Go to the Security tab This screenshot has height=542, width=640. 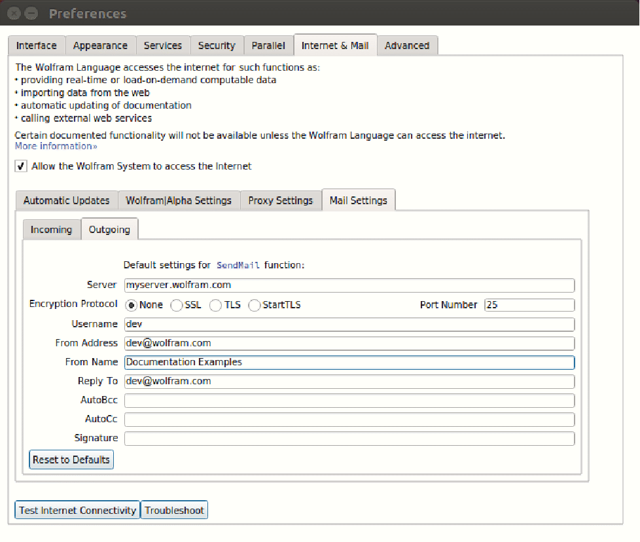(x=217, y=46)
